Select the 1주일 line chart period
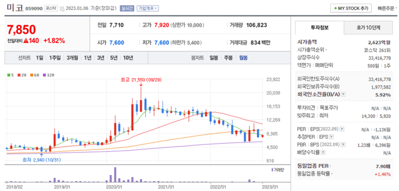 (55, 58)
